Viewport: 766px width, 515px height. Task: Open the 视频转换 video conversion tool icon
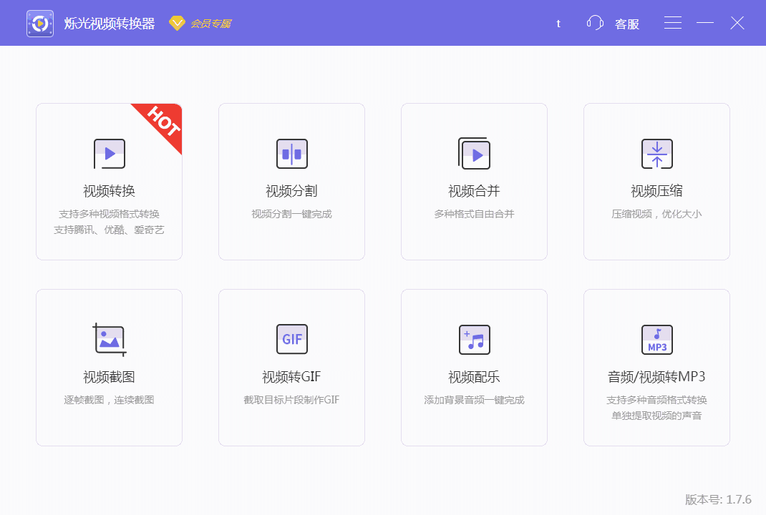pos(109,154)
